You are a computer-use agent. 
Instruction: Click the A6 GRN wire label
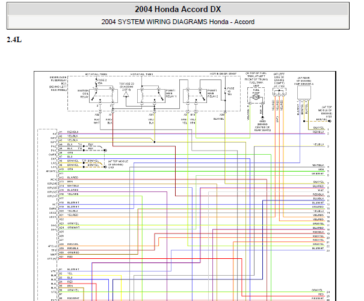(x=70, y=152)
